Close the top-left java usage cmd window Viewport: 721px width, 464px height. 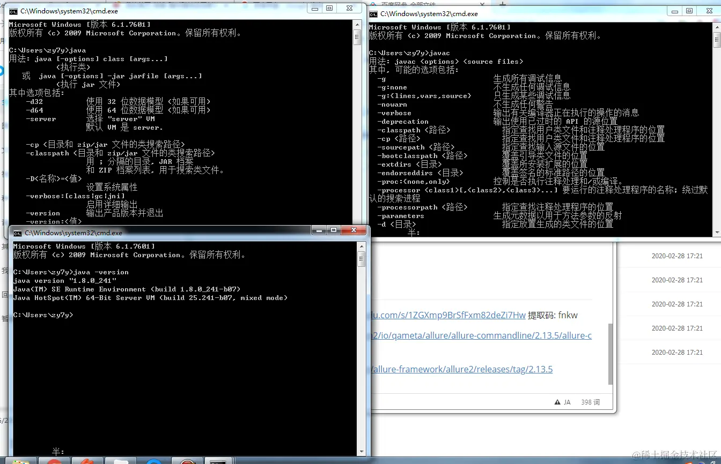pyautogui.click(x=350, y=8)
